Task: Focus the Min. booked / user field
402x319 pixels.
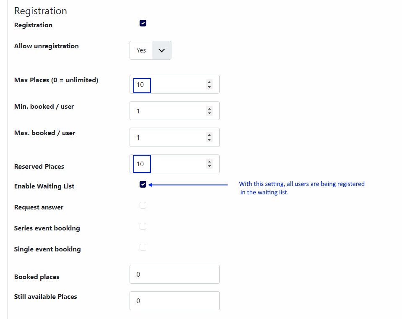Action: click(175, 111)
